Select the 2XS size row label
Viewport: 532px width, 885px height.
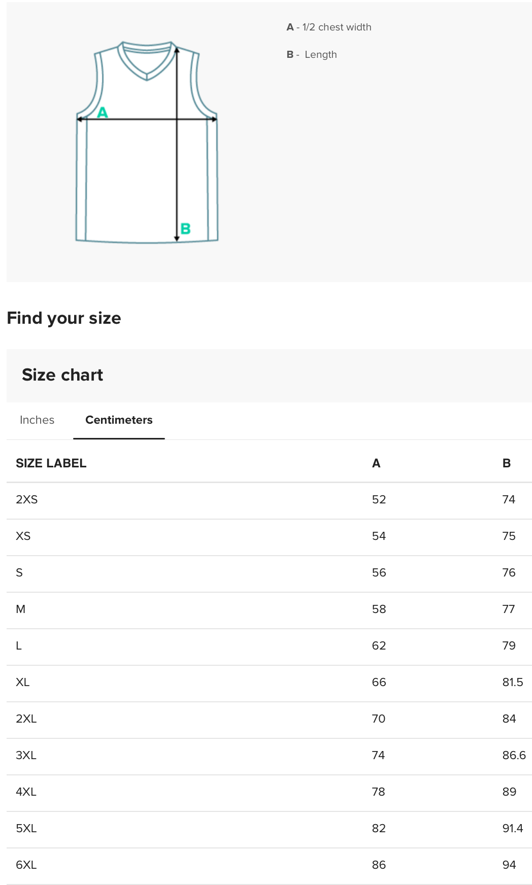tap(27, 500)
